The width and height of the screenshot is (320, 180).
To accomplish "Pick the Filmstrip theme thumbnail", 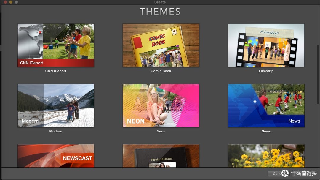I will [x=266, y=45].
